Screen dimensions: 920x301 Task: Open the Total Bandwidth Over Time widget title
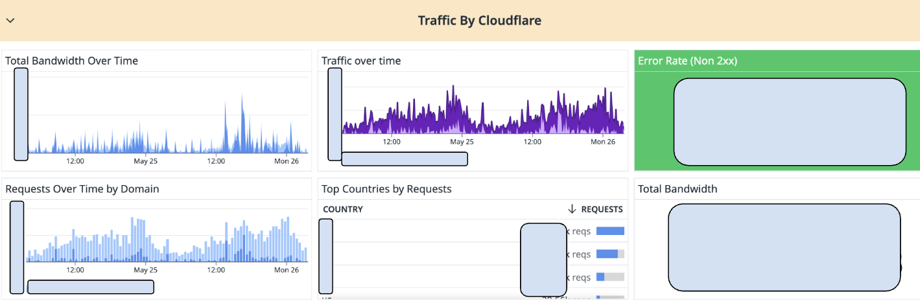click(x=72, y=61)
